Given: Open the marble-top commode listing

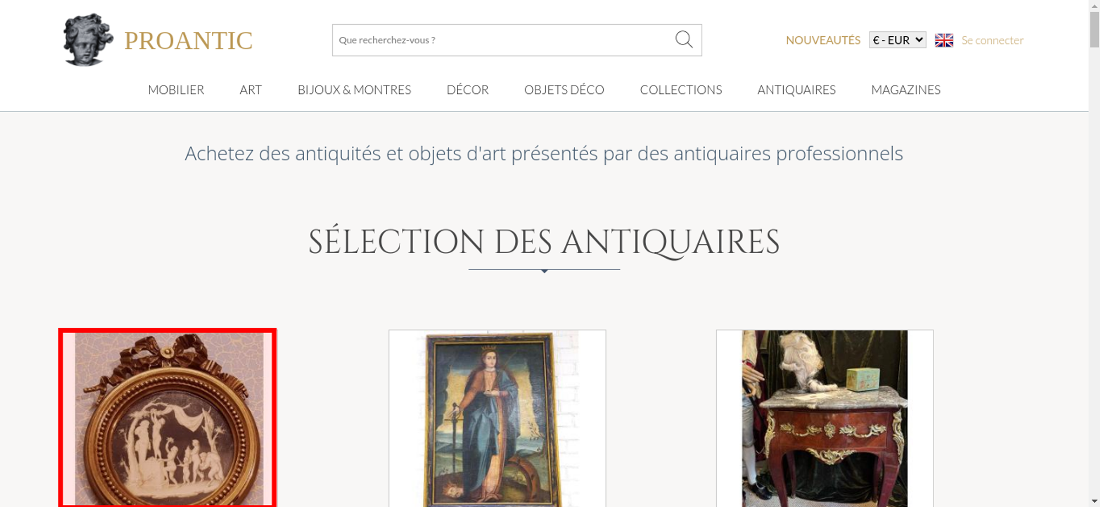Looking at the screenshot, I should click(824, 418).
